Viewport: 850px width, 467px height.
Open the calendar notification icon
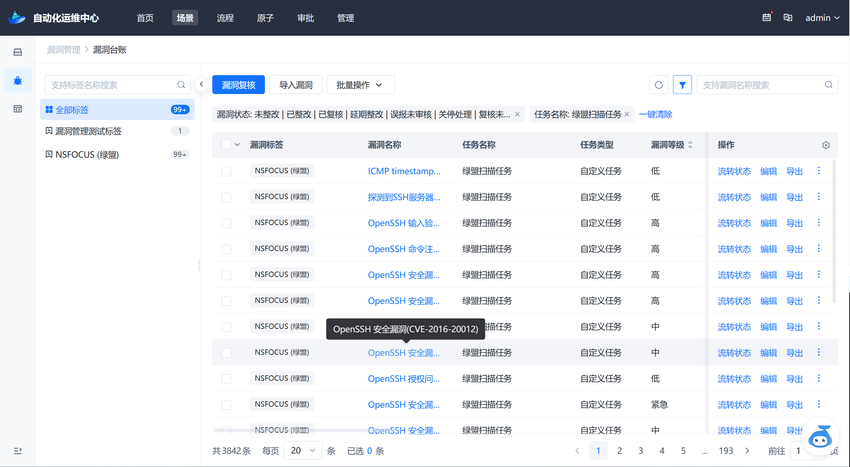(767, 18)
